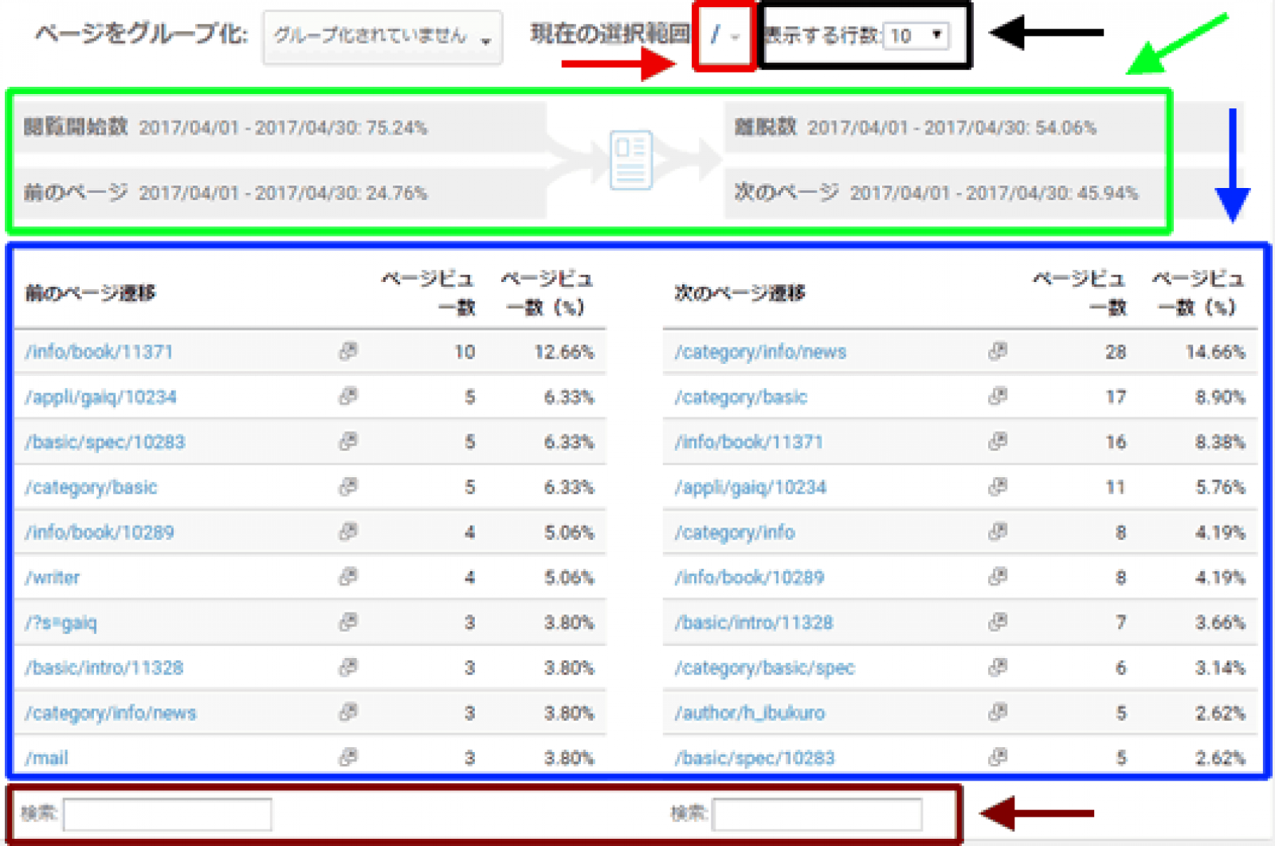Follow next-page link /info/book/11371
Viewport: 1275px width, 846px height.
pos(748,442)
